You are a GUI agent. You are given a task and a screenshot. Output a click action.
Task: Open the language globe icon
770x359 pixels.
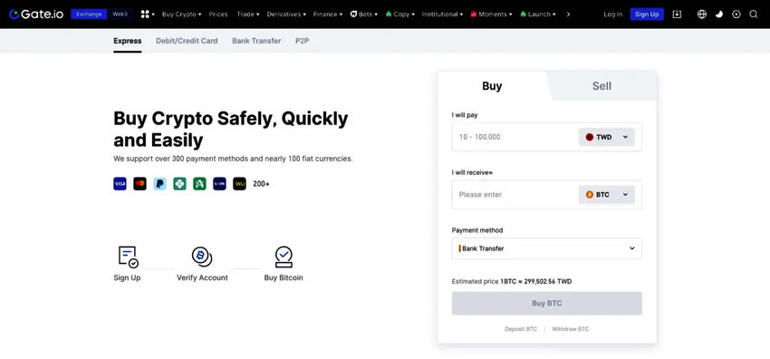(x=702, y=15)
